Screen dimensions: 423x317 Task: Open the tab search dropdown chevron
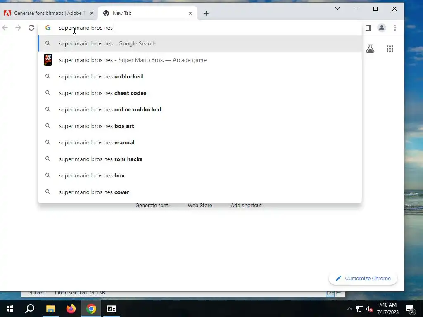pyautogui.click(x=337, y=9)
